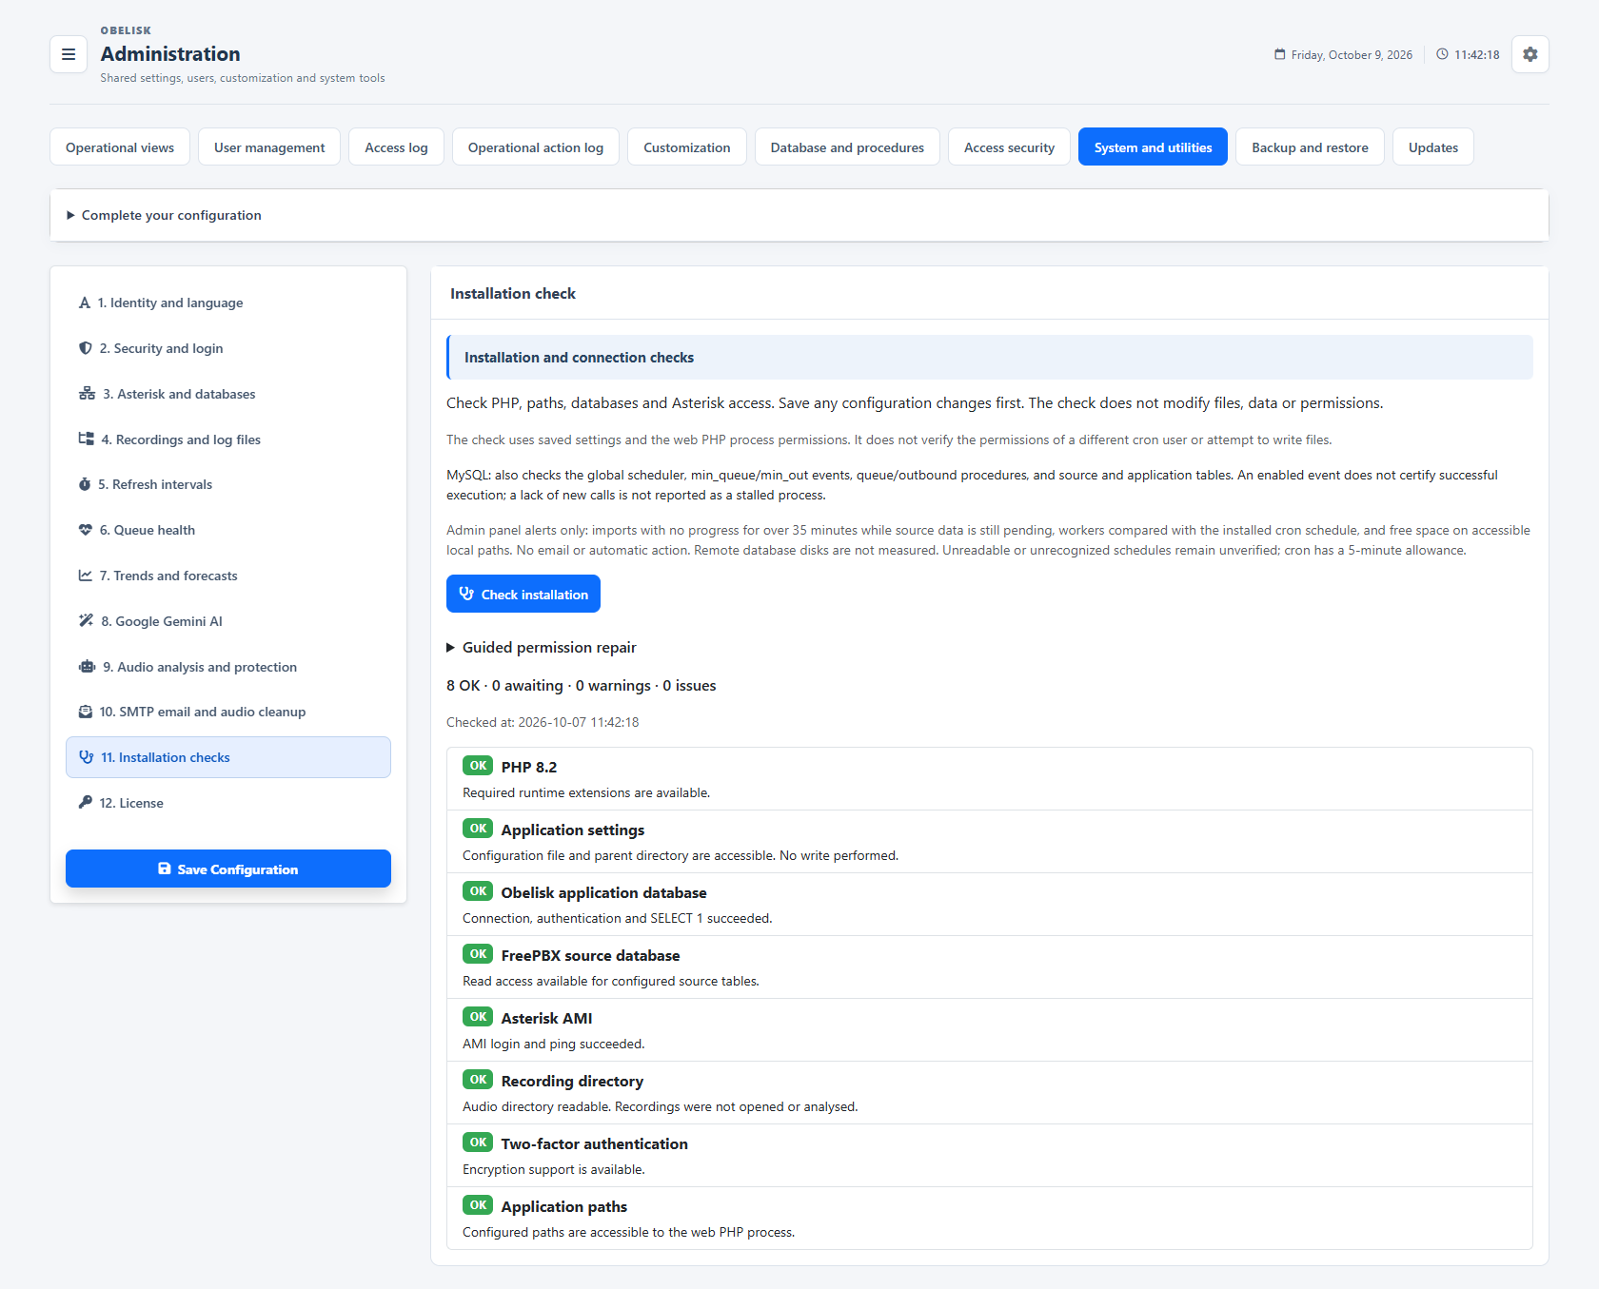
Task: Click the 'Installation check' panel title
Action: pos(513,294)
